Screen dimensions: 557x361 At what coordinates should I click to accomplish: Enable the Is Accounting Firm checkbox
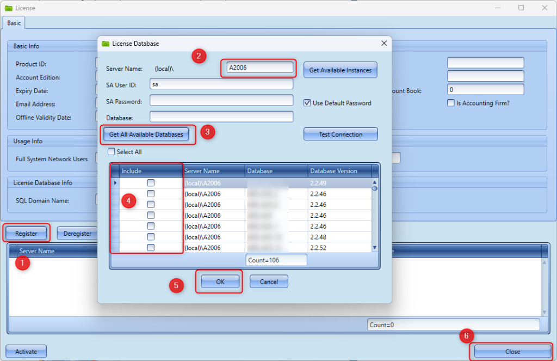click(x=450, y=103)
